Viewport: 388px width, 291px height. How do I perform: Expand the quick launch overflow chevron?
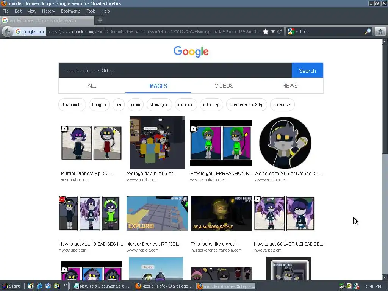point(65,285)
